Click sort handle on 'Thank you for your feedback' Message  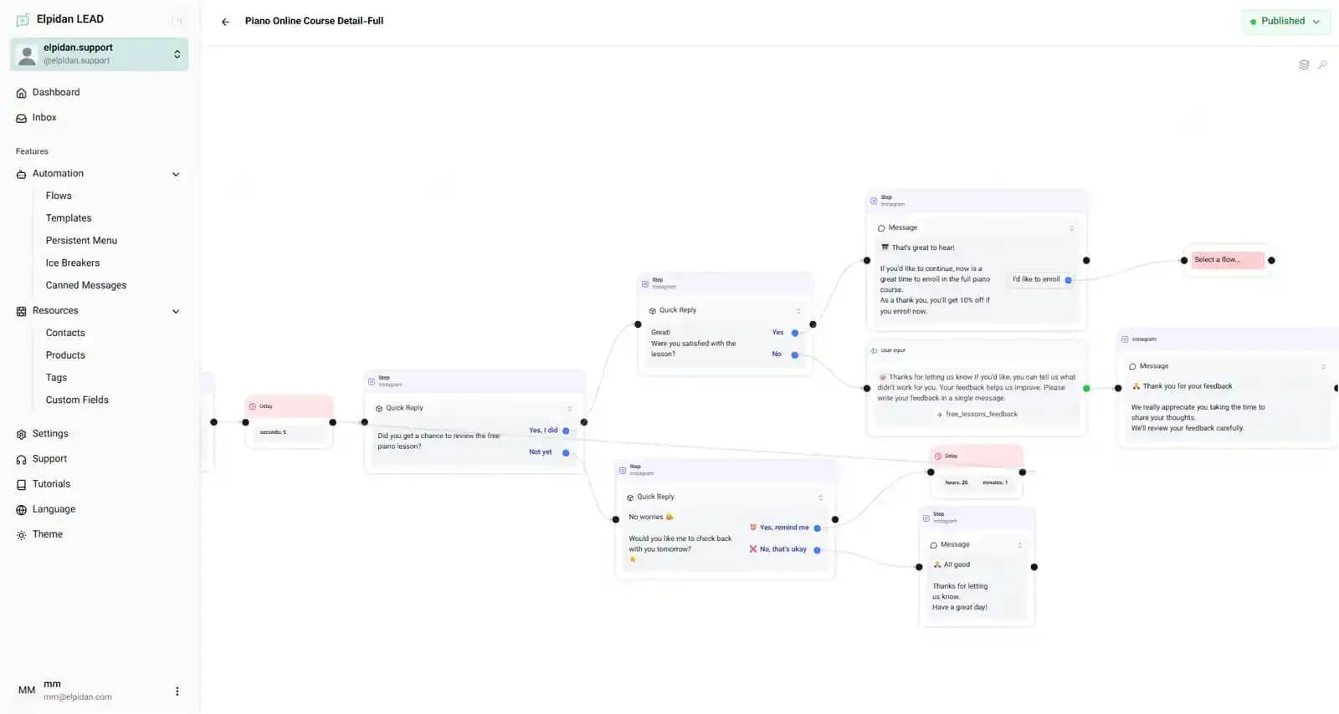pyautogui.click(x=1323, y=367)
